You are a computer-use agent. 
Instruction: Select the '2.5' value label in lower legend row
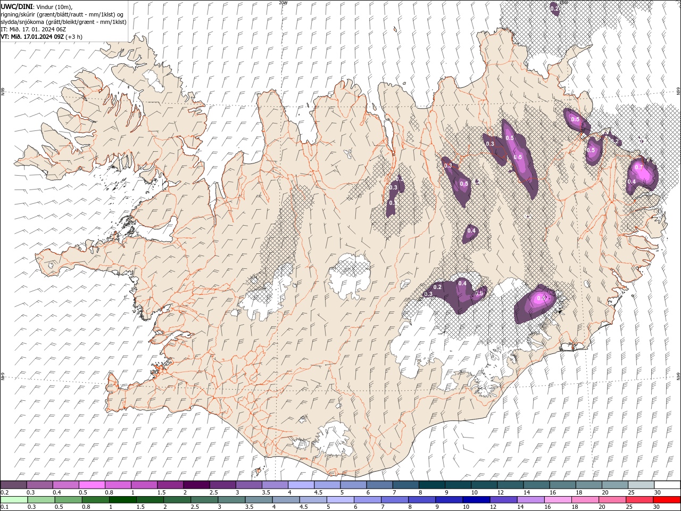click(x=195, y=507)
